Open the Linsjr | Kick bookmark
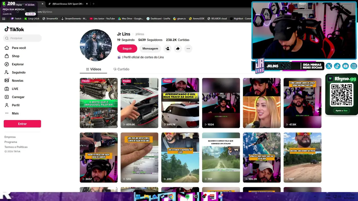The height and width of the screenshot is (201, 358). [x=32, y=19]
